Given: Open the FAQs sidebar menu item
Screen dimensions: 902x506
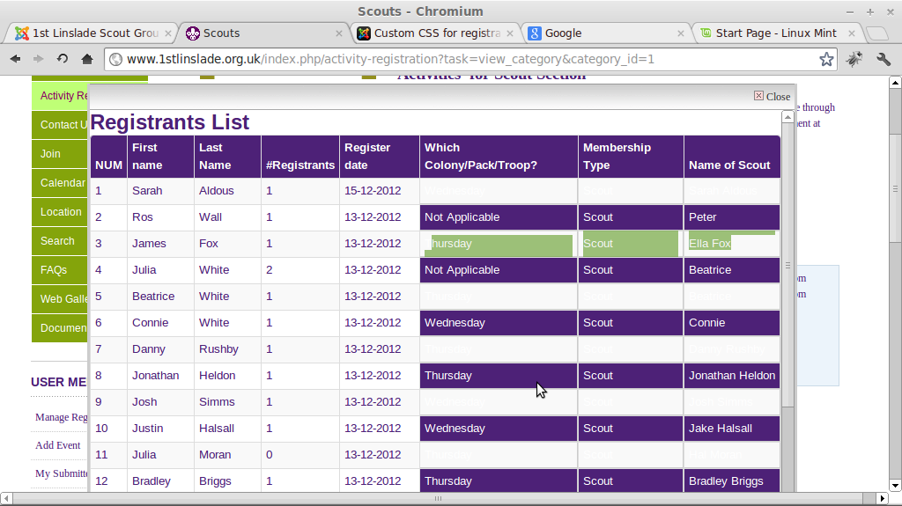Looking at the screenshot, I should tap(60, 270).
